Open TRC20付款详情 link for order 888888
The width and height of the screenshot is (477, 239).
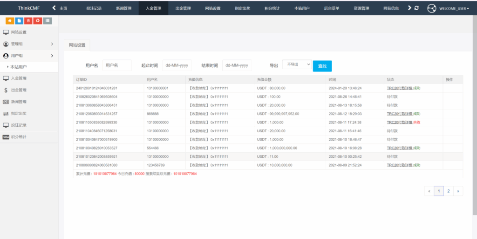(x=399, y=114)
